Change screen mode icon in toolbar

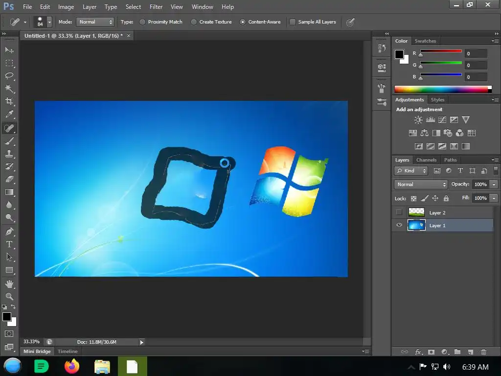click(x=9, y=347)
